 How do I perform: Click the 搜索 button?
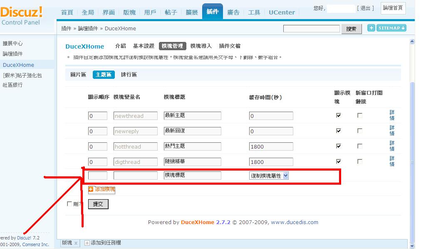[351, 29]
